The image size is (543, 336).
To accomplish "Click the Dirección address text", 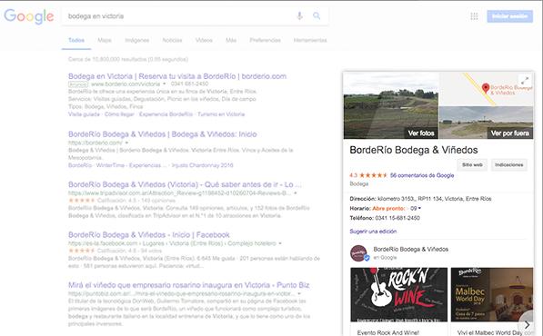I will click(434, 199).
